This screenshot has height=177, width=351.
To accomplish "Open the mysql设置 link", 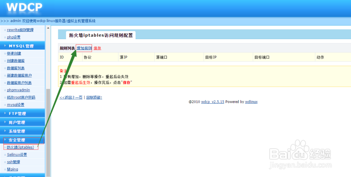I will tap(16, 105).
